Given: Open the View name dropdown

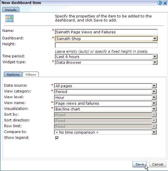Looking at the screenshot, I should click(105, 103).
